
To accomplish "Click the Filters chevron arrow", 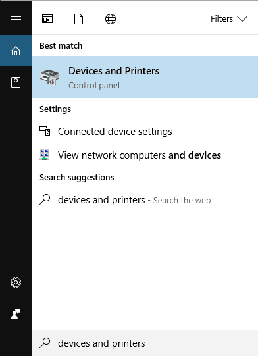I will pyautogui.click(x=242, y=19).
